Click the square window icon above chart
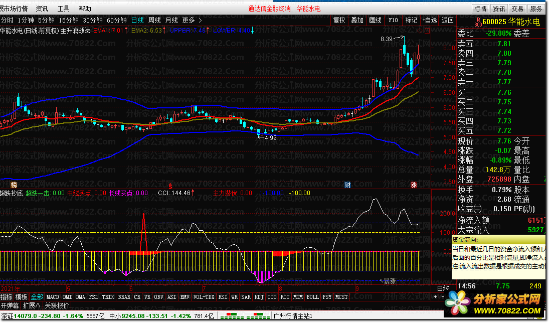 427,31
